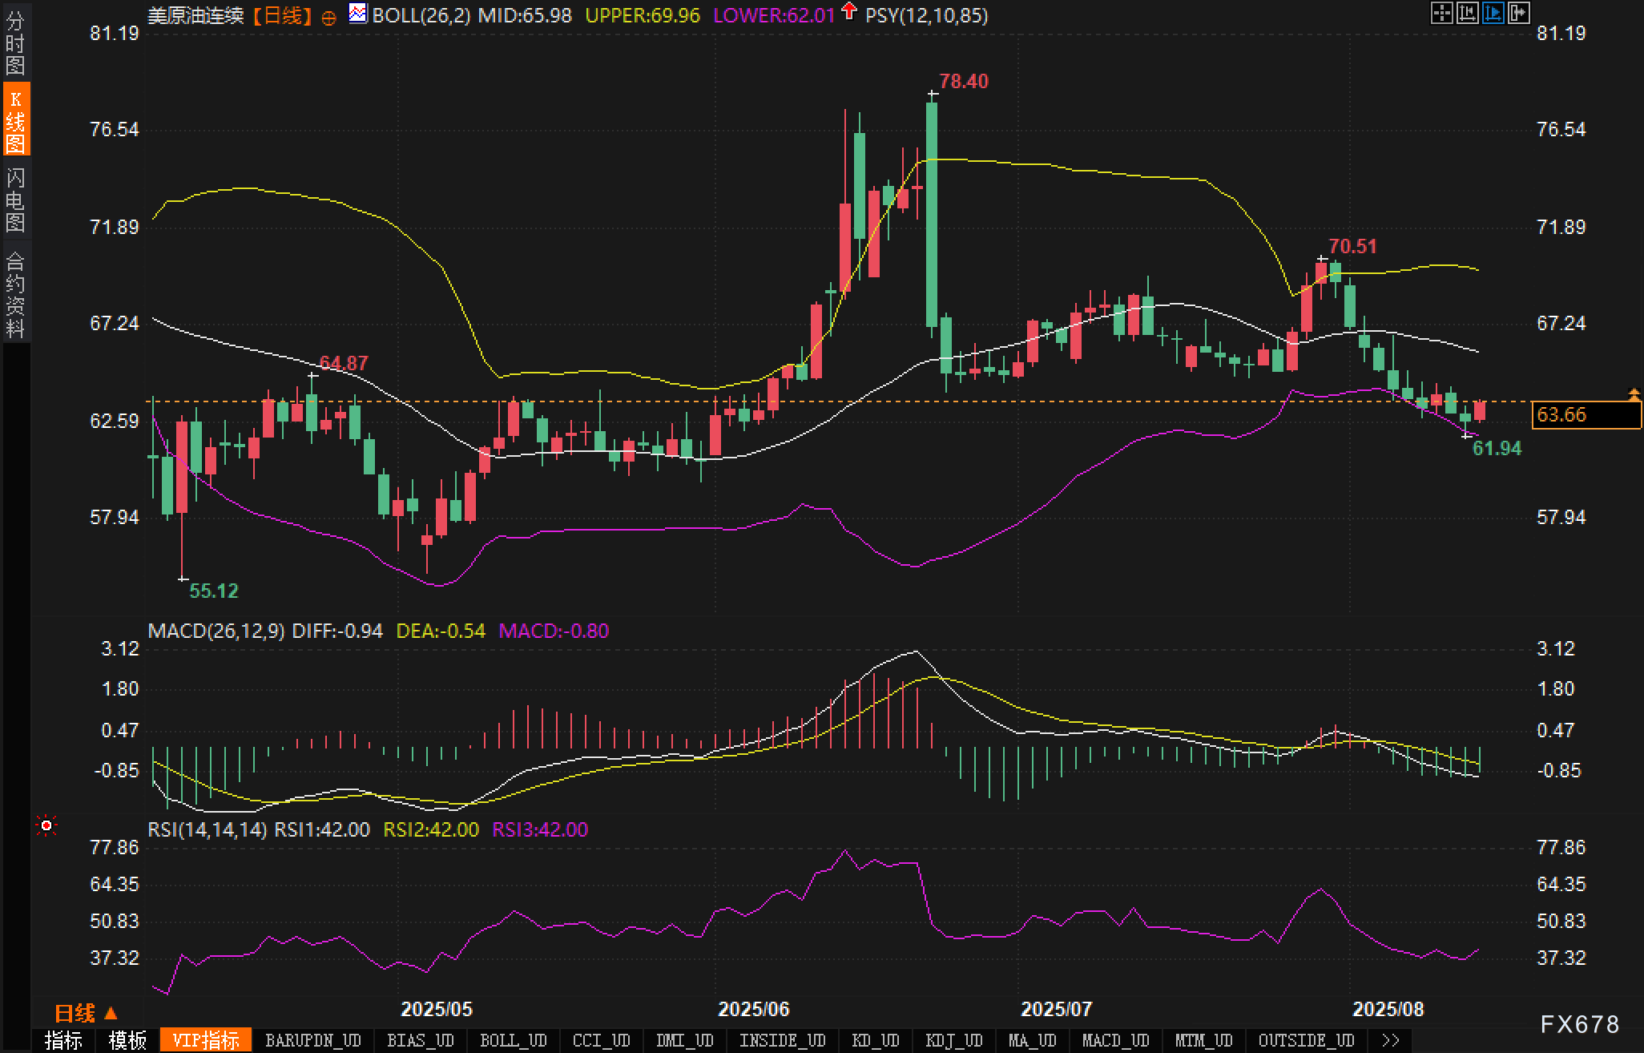Open the 模板 tab
Screen dimensions: 1644x1053
(127, 1040)
